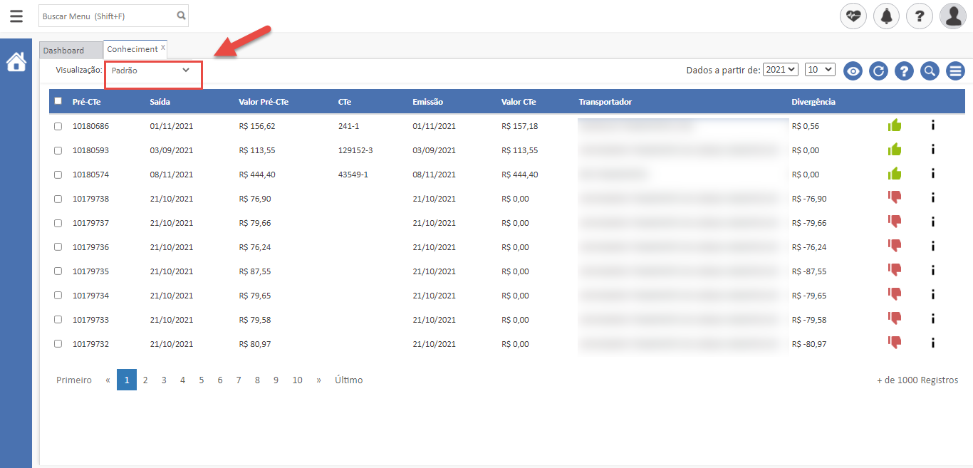
Task: Toggle the select-all checkbox in table header
Action: coord(58,101)
